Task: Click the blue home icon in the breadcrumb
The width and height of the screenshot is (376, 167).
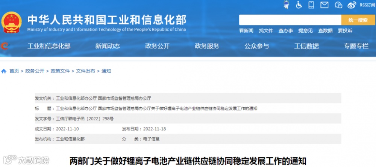Action: (4, 71)
